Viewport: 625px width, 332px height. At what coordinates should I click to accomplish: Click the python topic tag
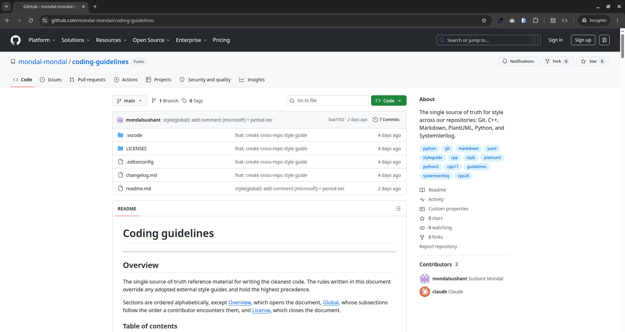coord(429,149)
